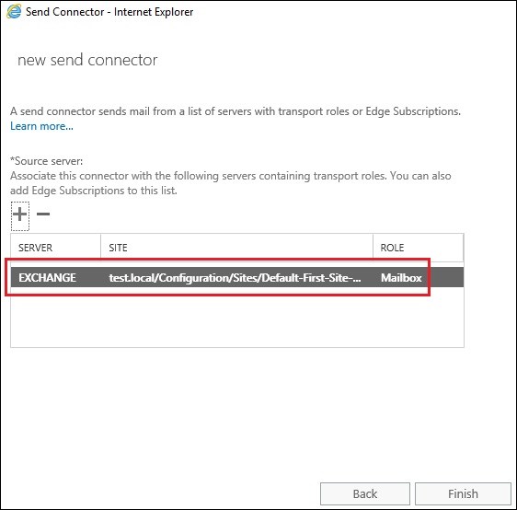Open the Learn more... link
Image resolution: width=517 pixels, height=510 pixels.
(41, 126)
